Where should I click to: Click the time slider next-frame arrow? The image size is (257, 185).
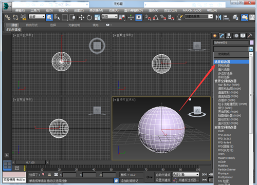47,162
